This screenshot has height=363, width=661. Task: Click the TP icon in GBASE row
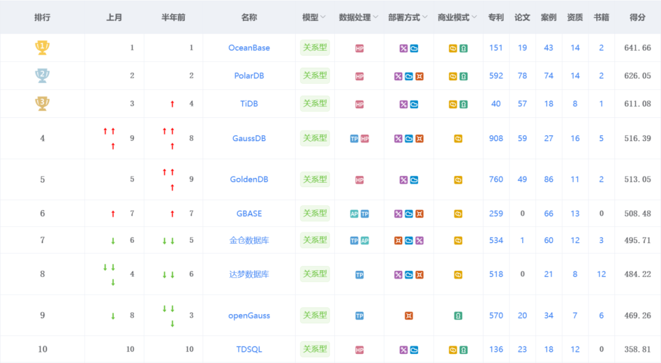click(365, 214)
